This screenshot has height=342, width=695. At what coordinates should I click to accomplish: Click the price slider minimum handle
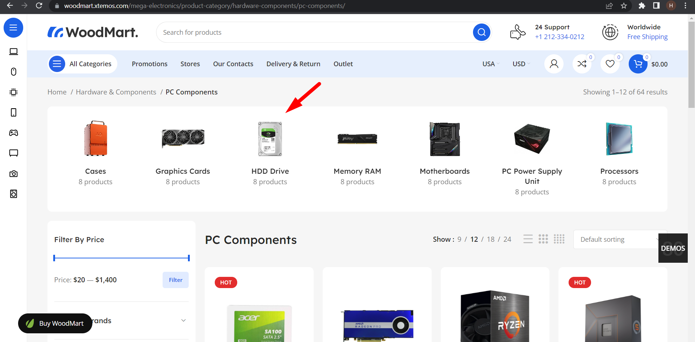click(x=54, y=258)
